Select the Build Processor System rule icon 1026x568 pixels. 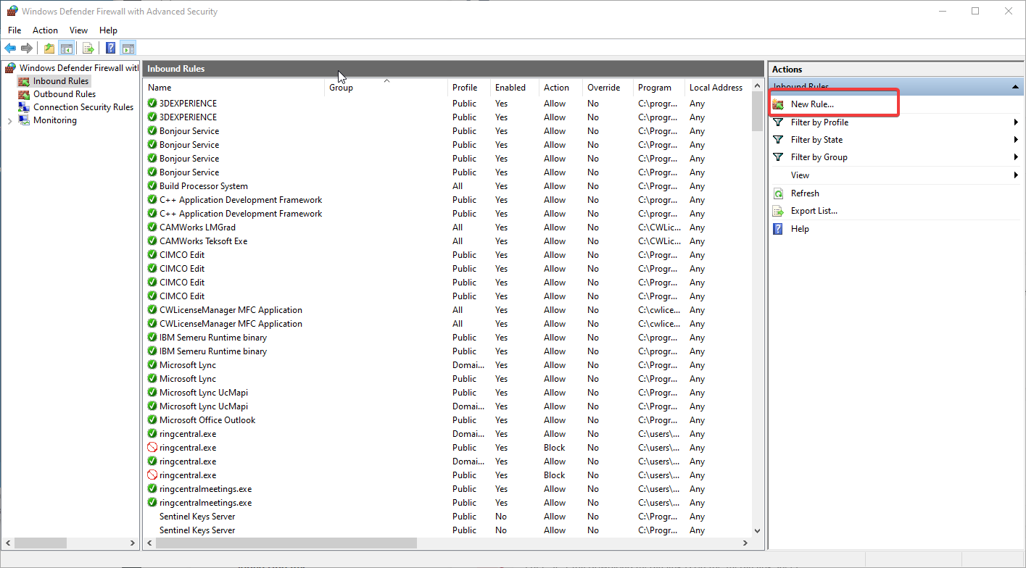point(152,186)
